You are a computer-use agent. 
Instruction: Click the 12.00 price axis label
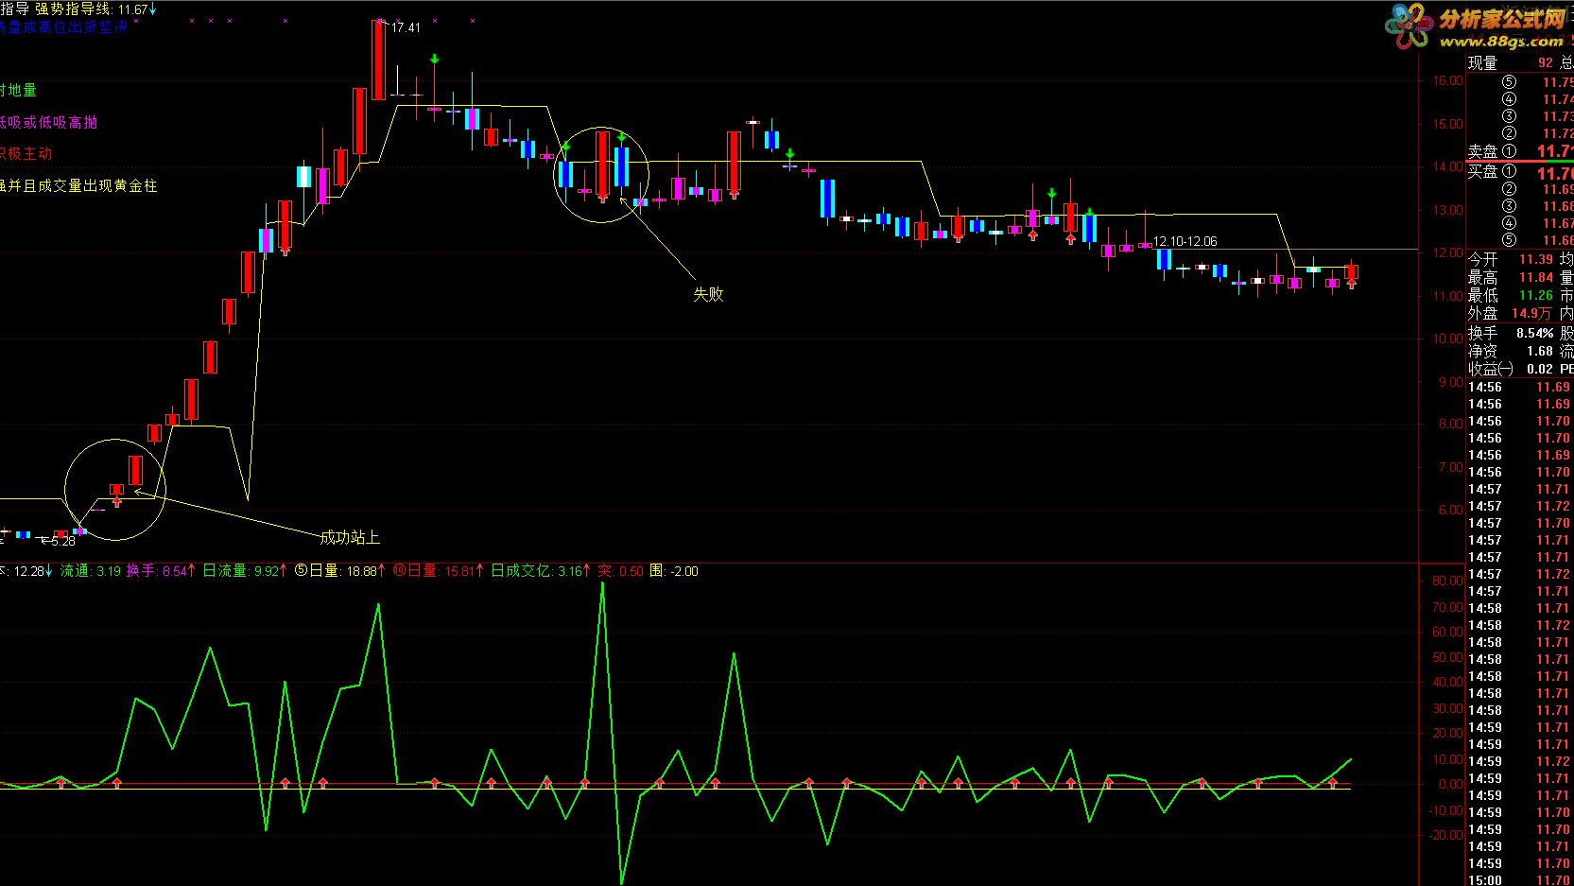pos(1447,252)
